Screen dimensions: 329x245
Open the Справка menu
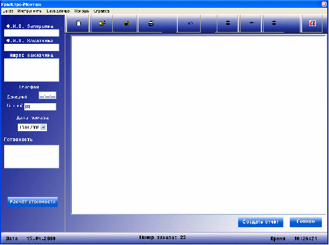point(102,11)
